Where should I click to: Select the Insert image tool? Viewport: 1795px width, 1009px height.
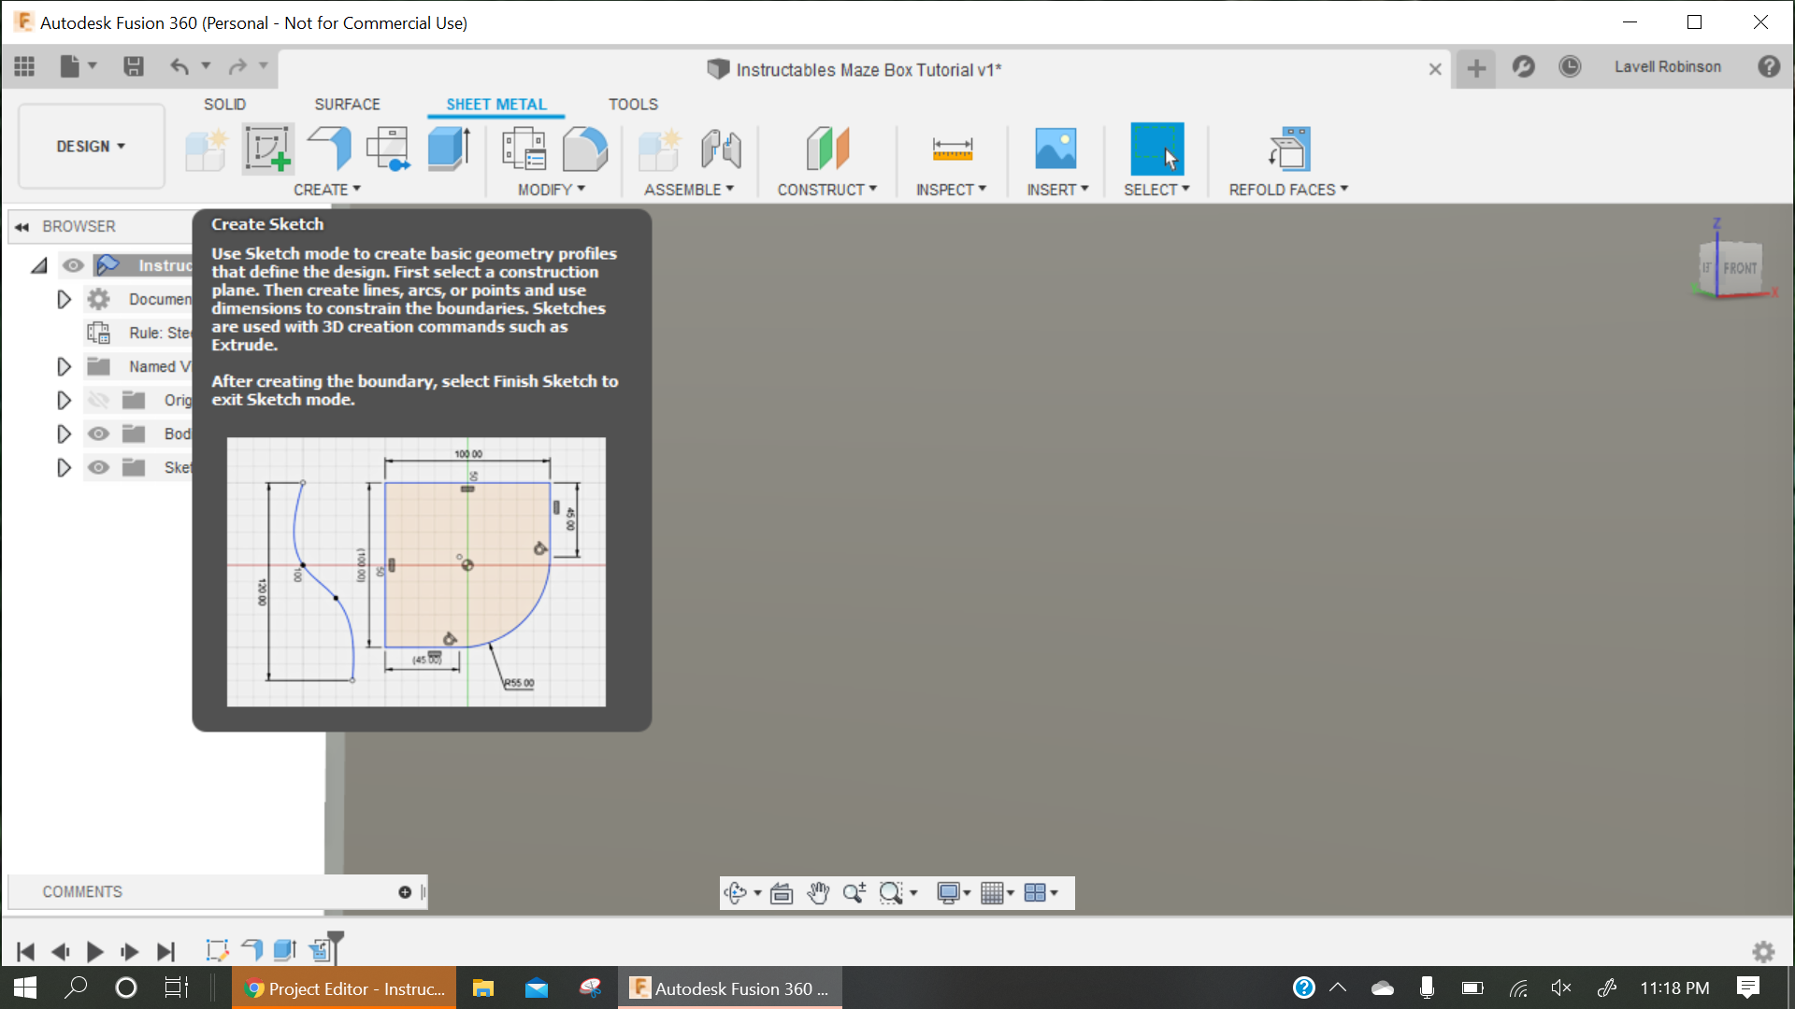click(1056, 149)
